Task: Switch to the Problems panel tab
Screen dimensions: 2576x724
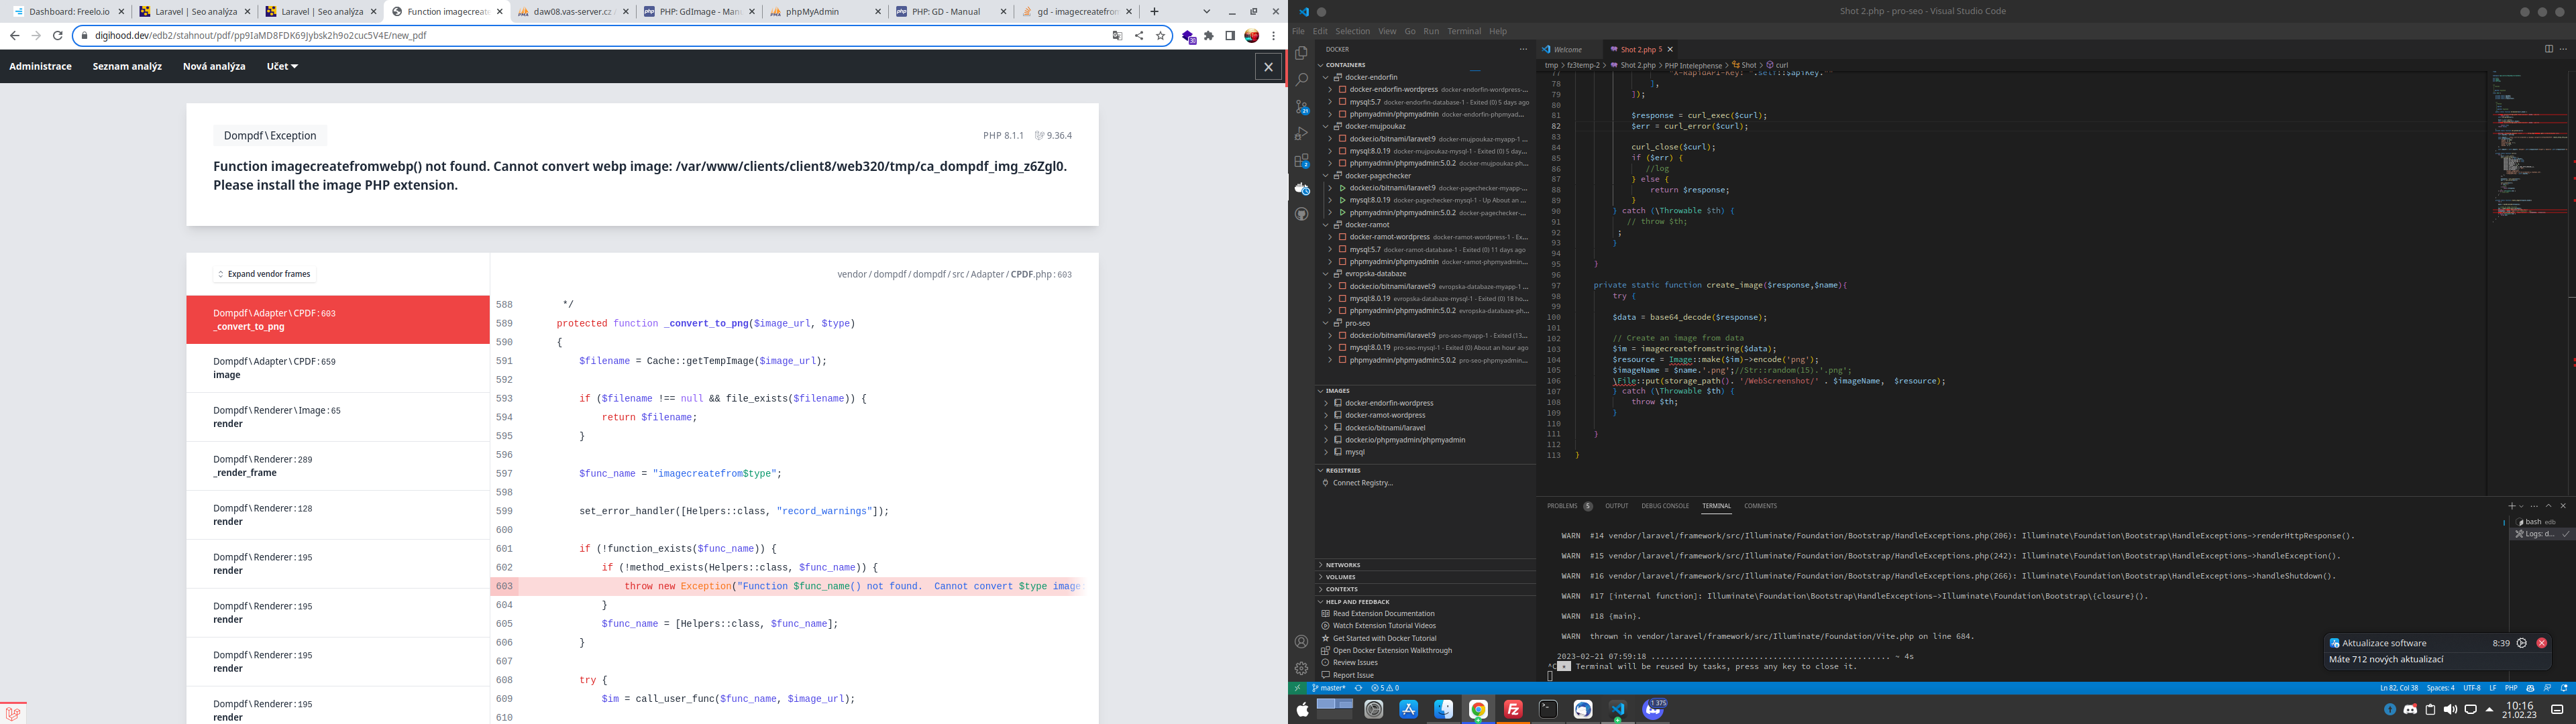Action: [1562, 506]
